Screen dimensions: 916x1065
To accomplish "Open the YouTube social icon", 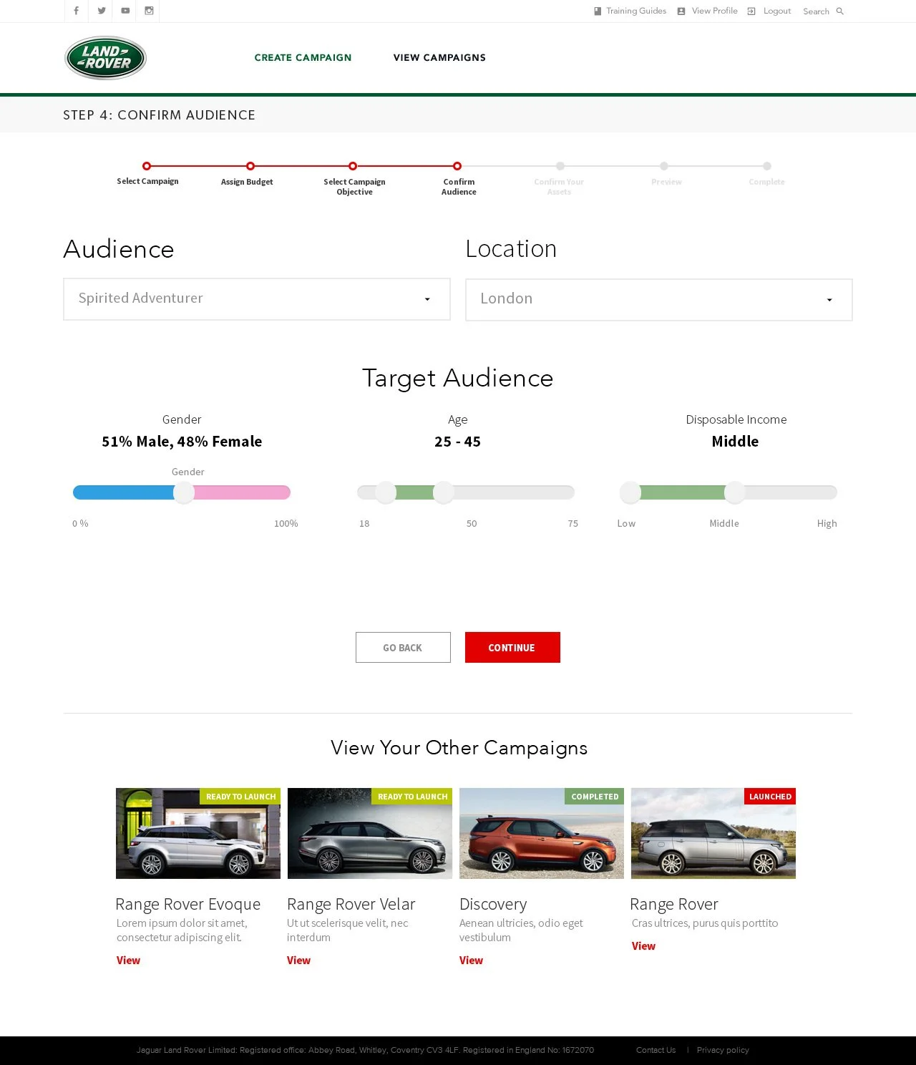I will coord(125,11).
